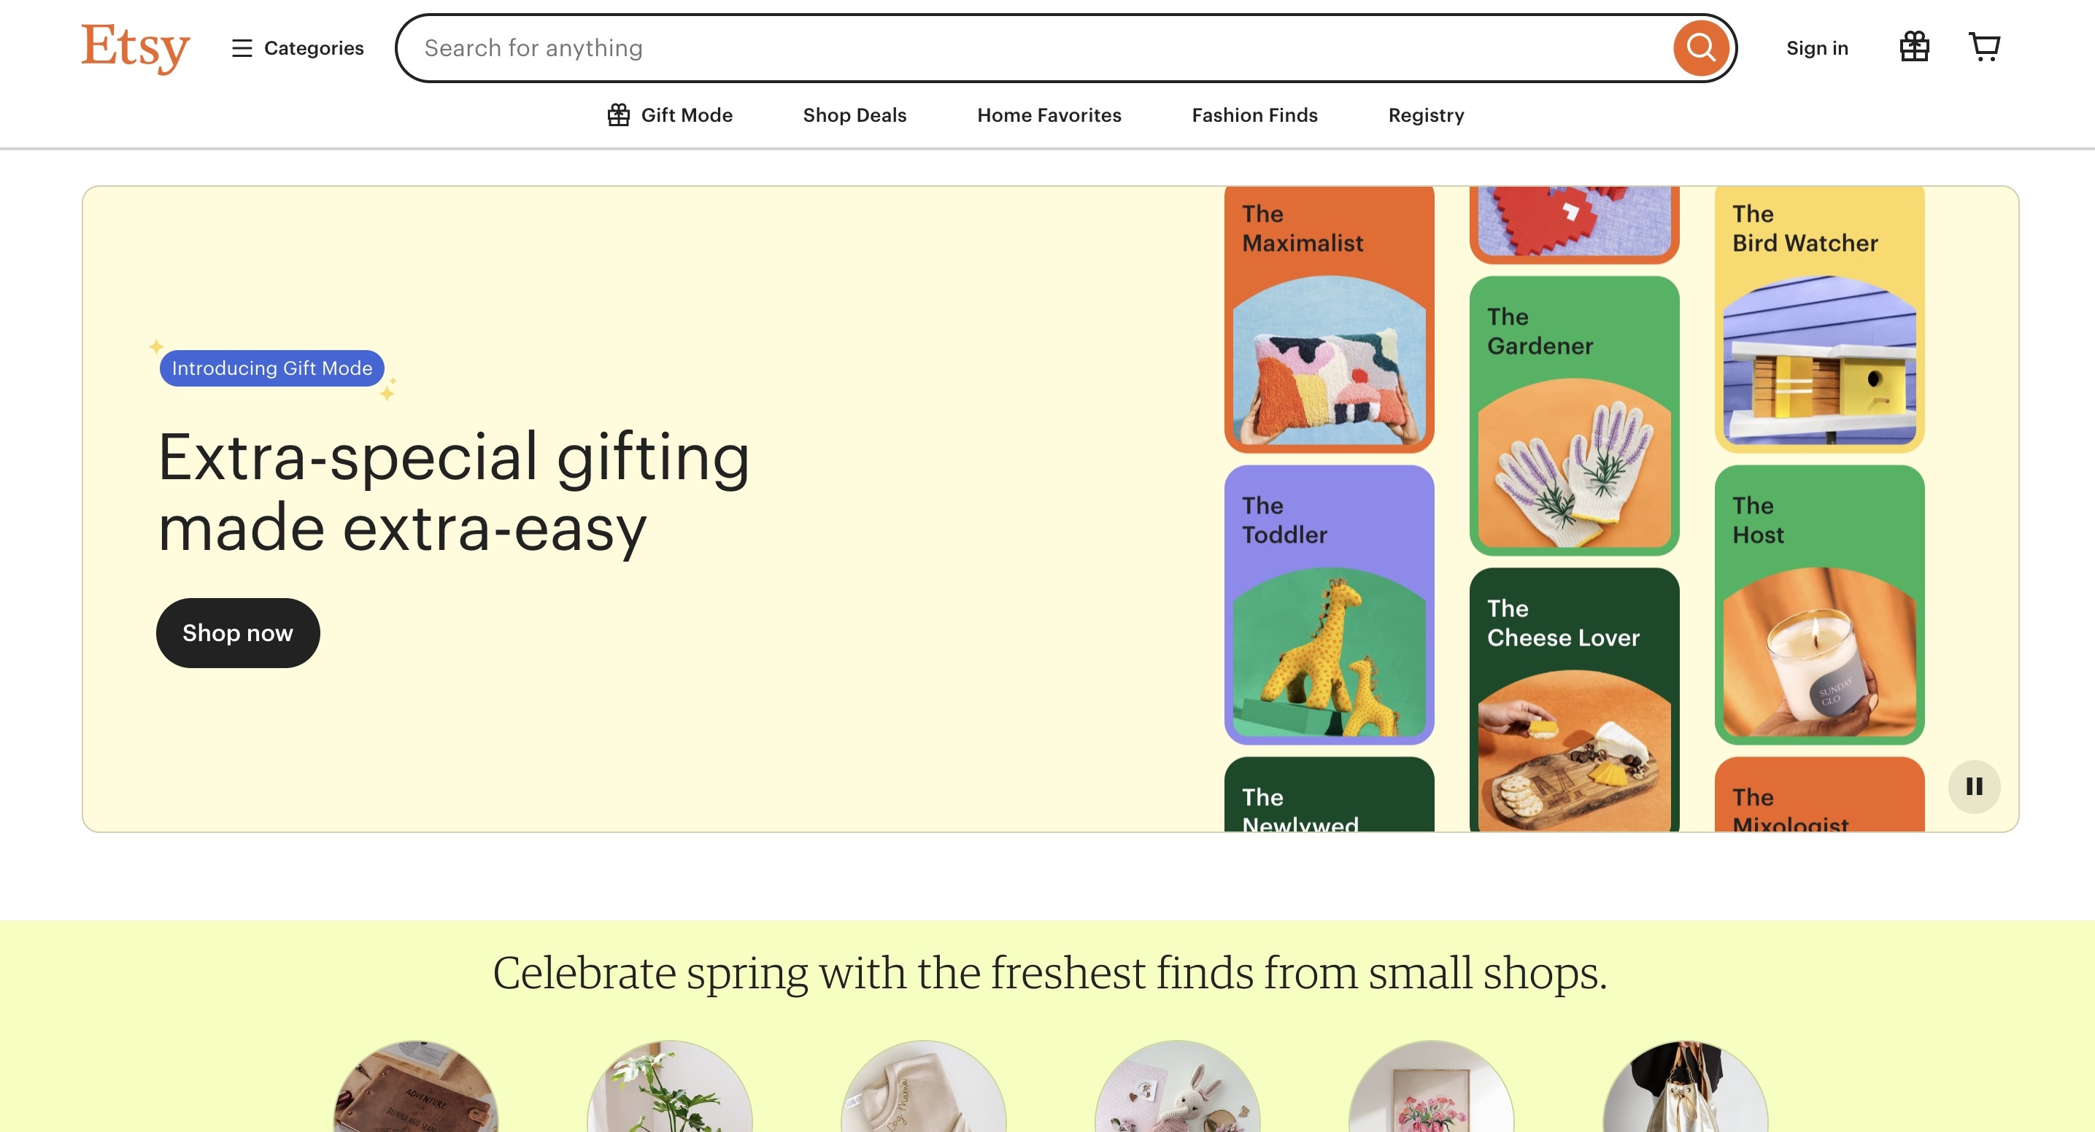Open Shop Deals
The height and width of the screenshot is (1132, 2095).
(854, 115)
